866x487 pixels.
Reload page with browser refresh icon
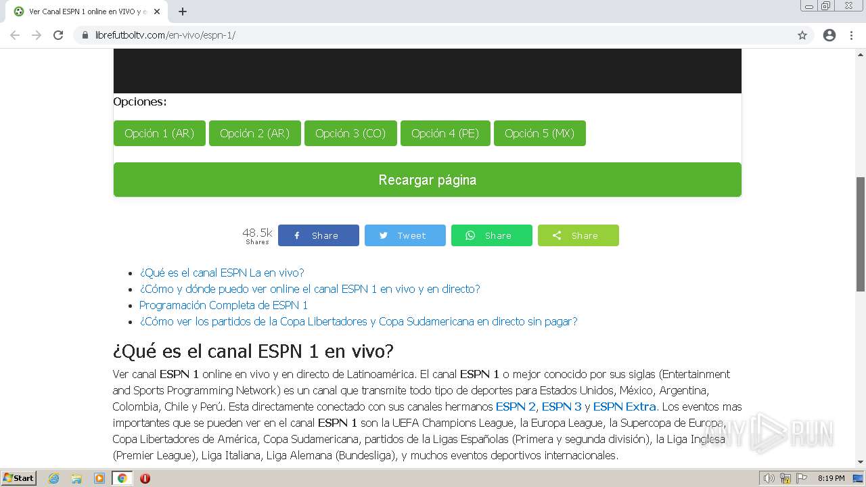point(58,35)
